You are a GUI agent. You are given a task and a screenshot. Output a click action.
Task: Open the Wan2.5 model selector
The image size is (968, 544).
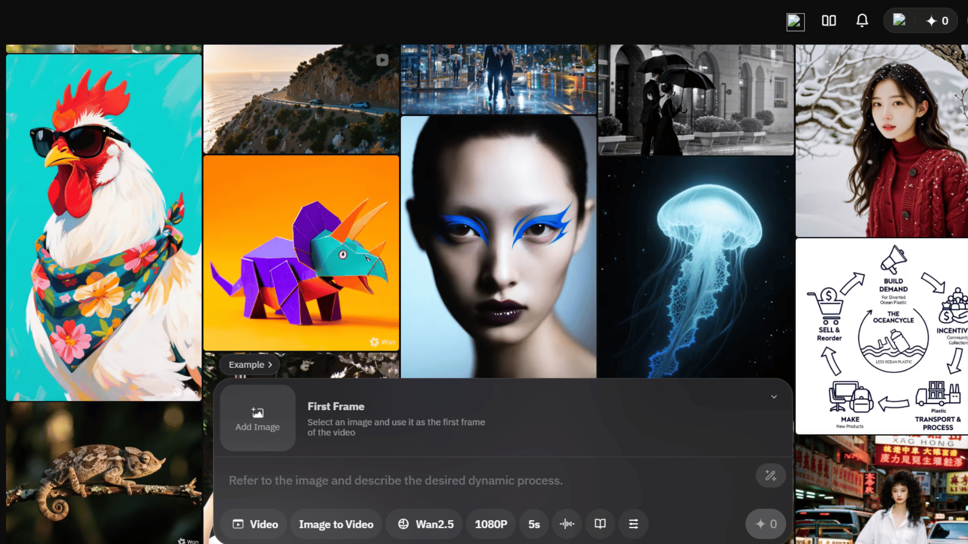[426, 524]
